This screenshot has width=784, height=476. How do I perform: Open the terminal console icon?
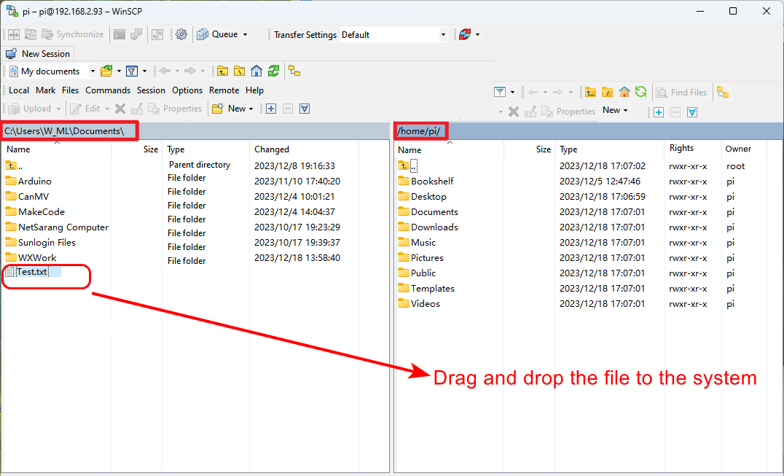pyautogui.click(x=119, y=34)
